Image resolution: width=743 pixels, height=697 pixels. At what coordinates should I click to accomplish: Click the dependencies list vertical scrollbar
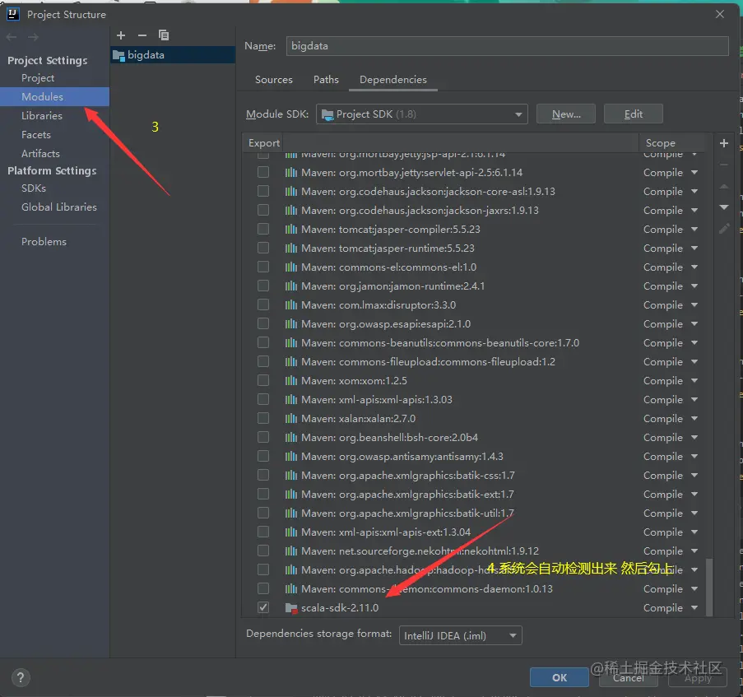[709, 587]
